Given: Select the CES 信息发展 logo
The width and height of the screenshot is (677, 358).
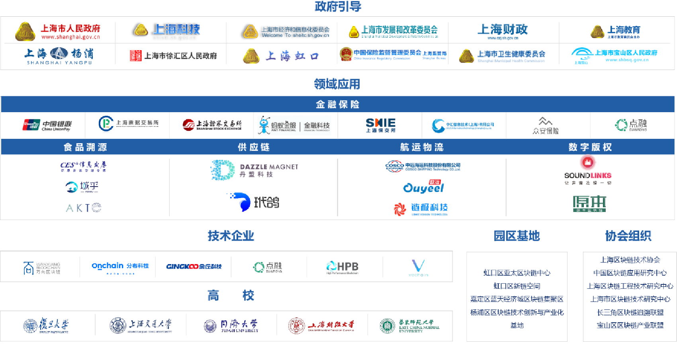Looking at the screenshot, I should click(83, 166).
